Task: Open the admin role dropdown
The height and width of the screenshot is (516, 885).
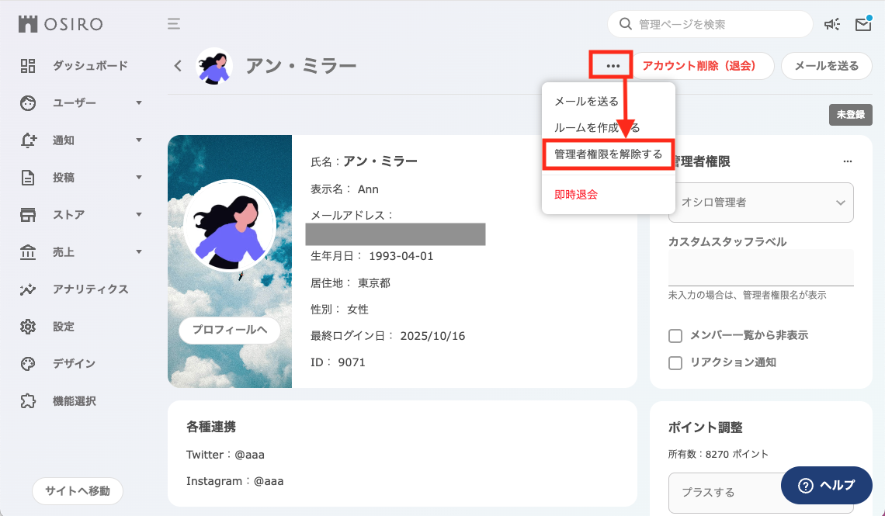Action: [761, 203]
